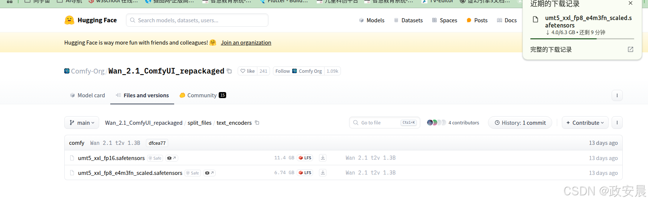This screenshot has width=648, height=202.
Task: Click the LFS badge on the 11.4 GB file
Action: 305,158
